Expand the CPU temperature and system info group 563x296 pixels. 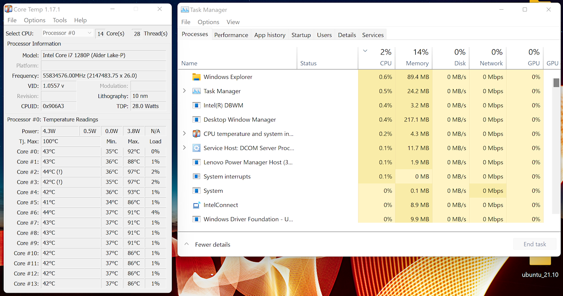coord(184,134)
